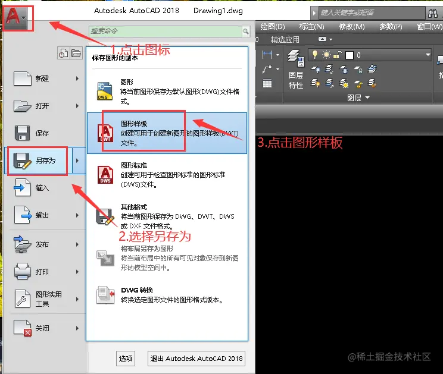
Task: Select 将布局另存为图形 option
Action: 167,258
